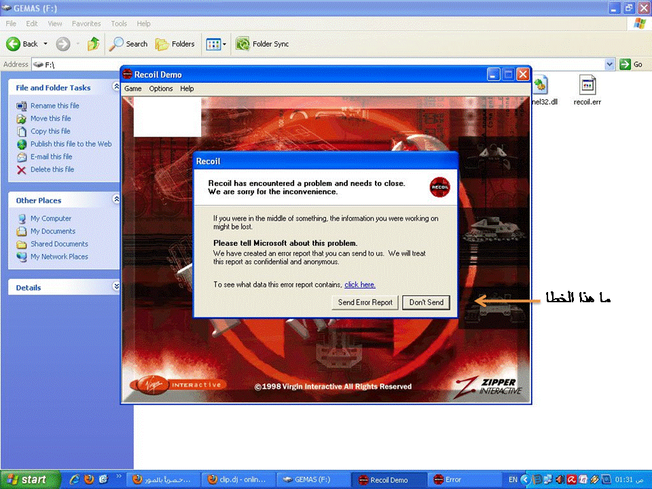Click the Search toolbar icon
Image resolution: width=652 pixels, height=489 pixels.
click(x=117, y=44)
